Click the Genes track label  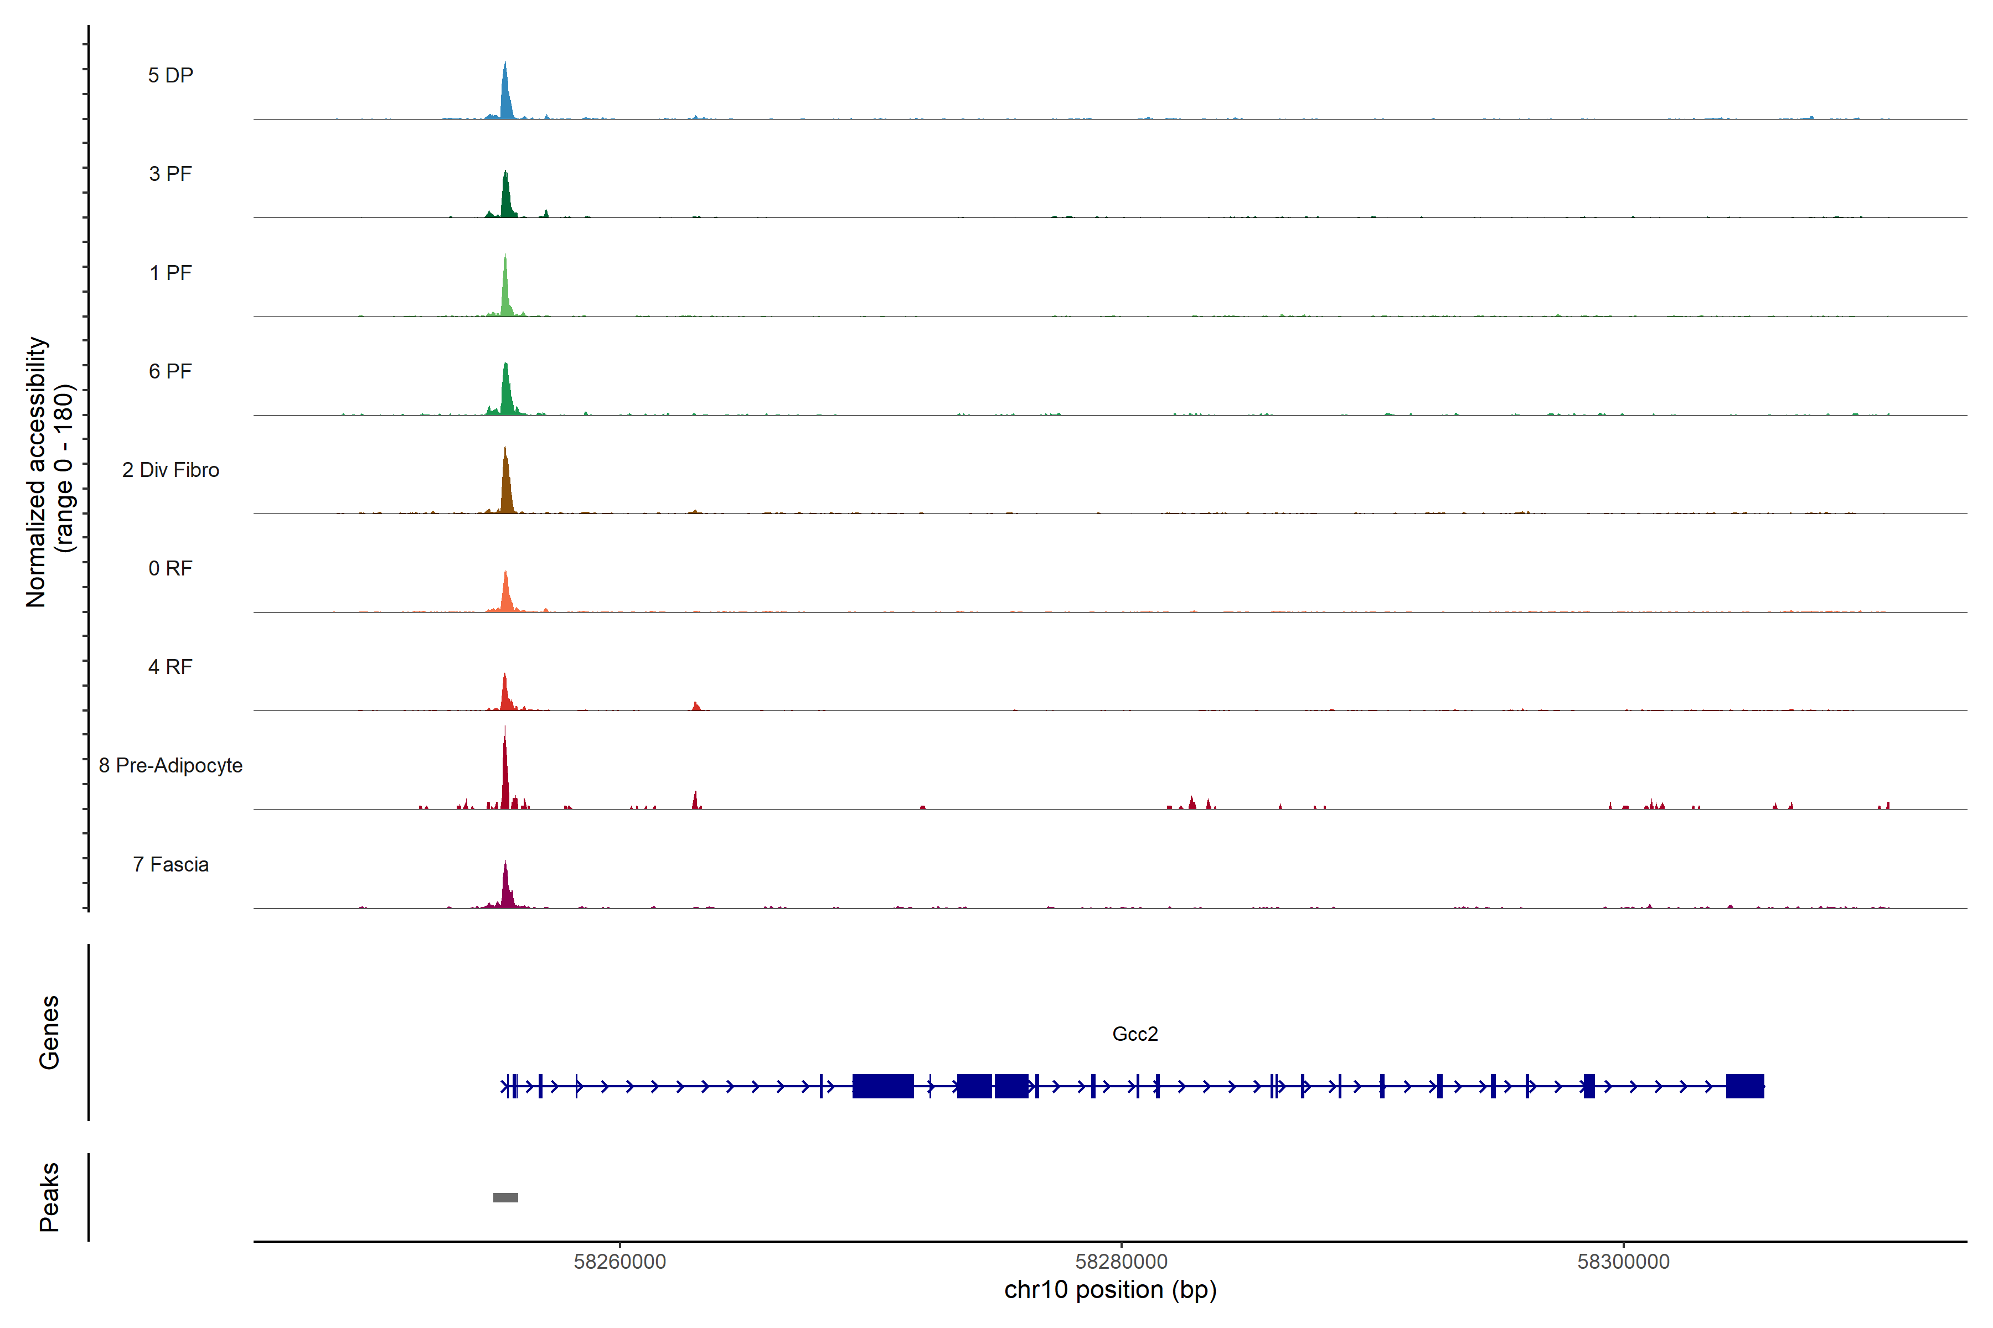point(49,1031)
